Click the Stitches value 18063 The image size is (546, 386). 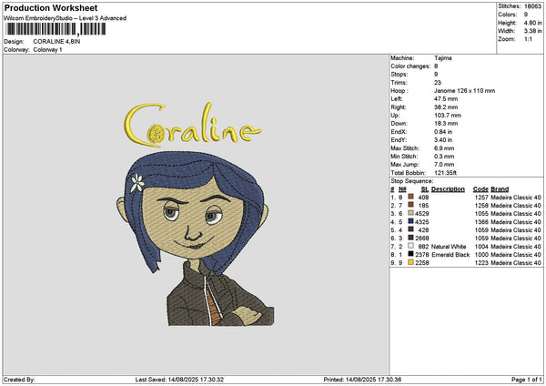(x=531, y=7)
